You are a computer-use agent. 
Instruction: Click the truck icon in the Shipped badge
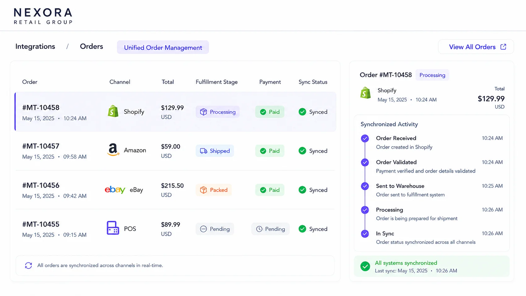(204, 151)
